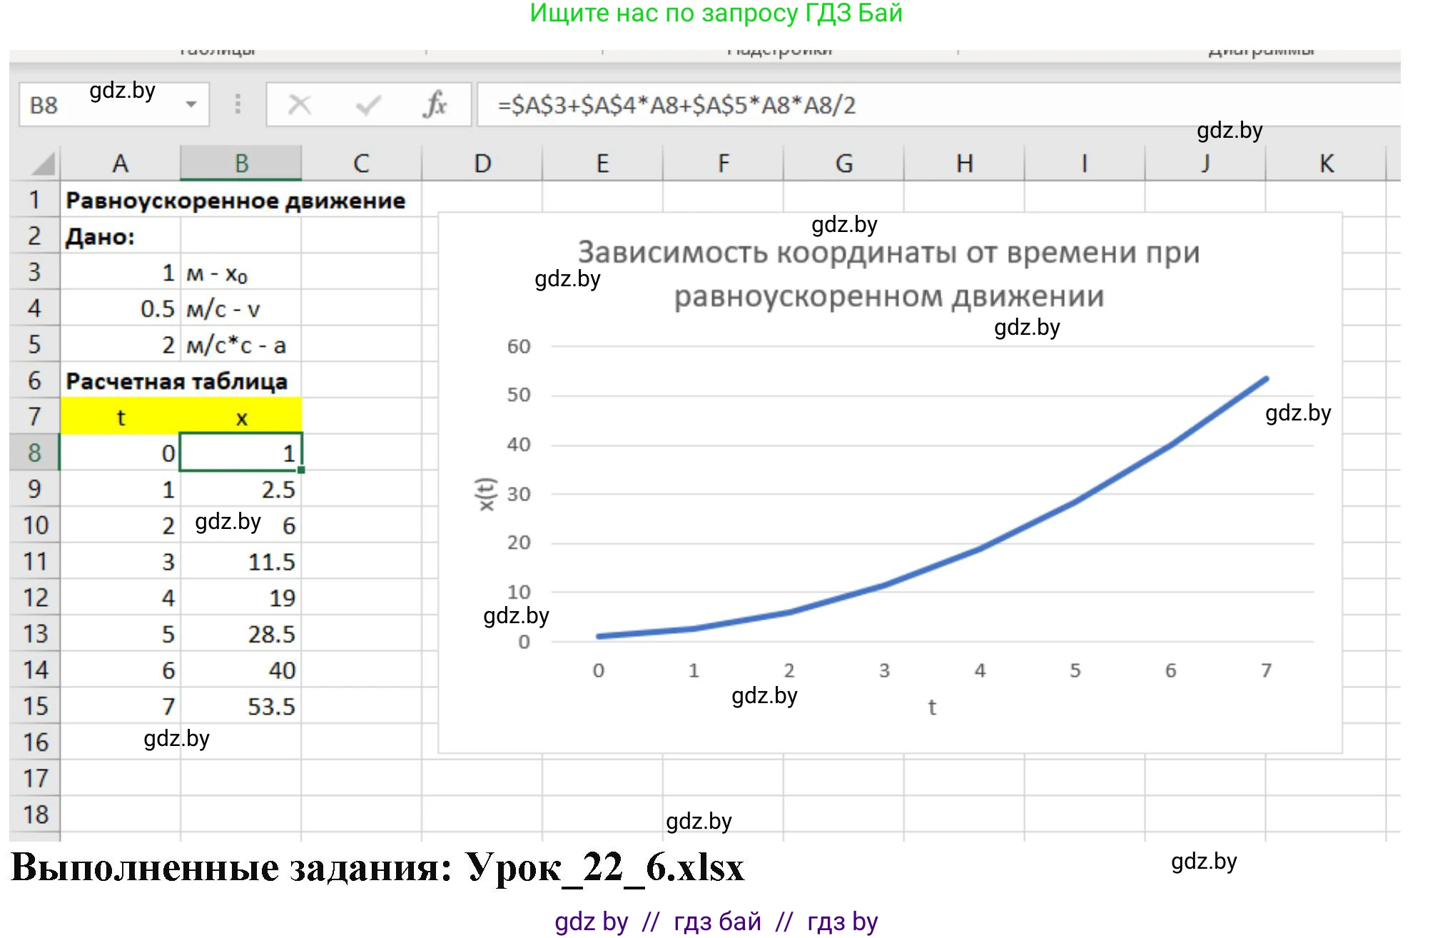Viewport: 1435px width, 938px height.
Task: Click cell A4 with value 0.5
Action: click(120, 308)
